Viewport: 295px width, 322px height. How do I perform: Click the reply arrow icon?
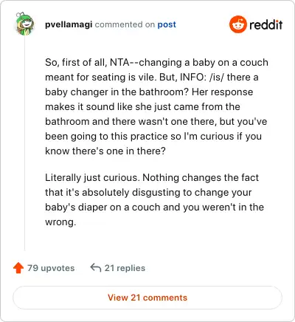[x=96, y=267]
